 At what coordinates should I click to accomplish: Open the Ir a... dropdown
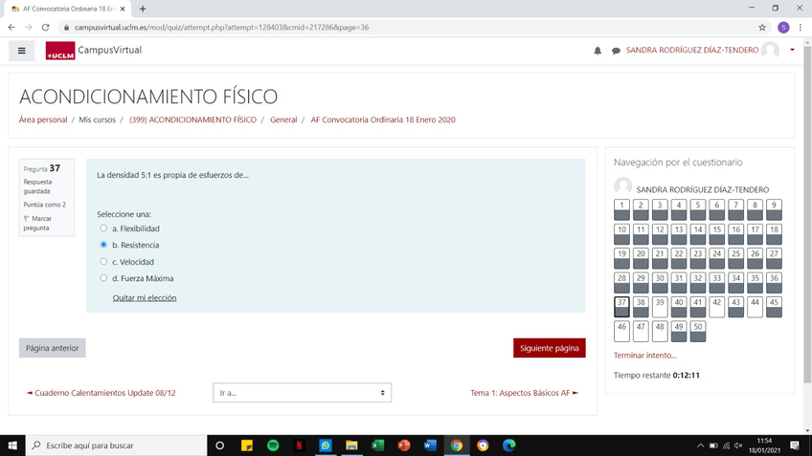click(x=302, y=393)
